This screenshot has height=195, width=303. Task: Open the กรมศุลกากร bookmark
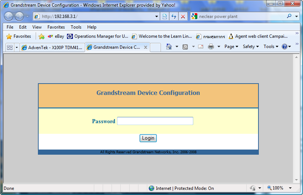coord(211,36)
